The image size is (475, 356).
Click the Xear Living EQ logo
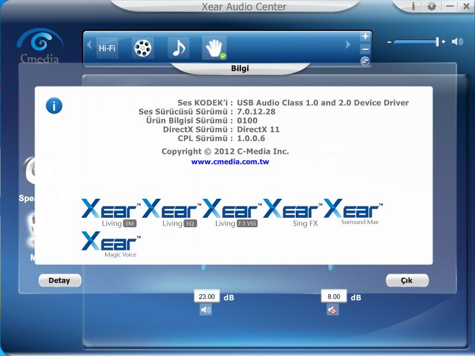pyautogui.click(x=172, y=213)
